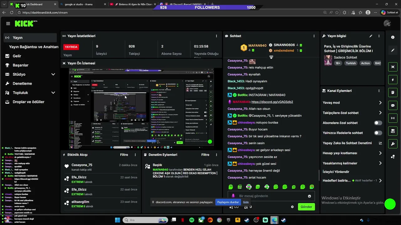Open the three-dot menu of Etkinlik Akışı
Image resolution: width=401 pixels, height=225 pixels.
tap(135, 155)
